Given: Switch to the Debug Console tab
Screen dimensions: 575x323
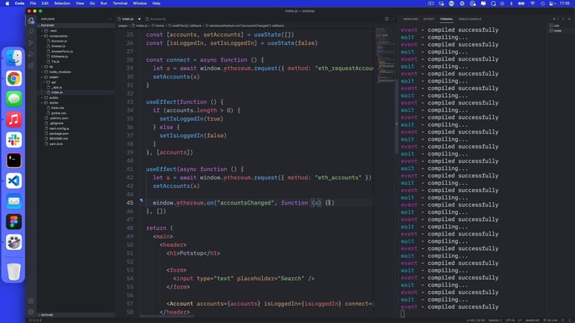Looking at the screenshot, I should coord(470,19).
